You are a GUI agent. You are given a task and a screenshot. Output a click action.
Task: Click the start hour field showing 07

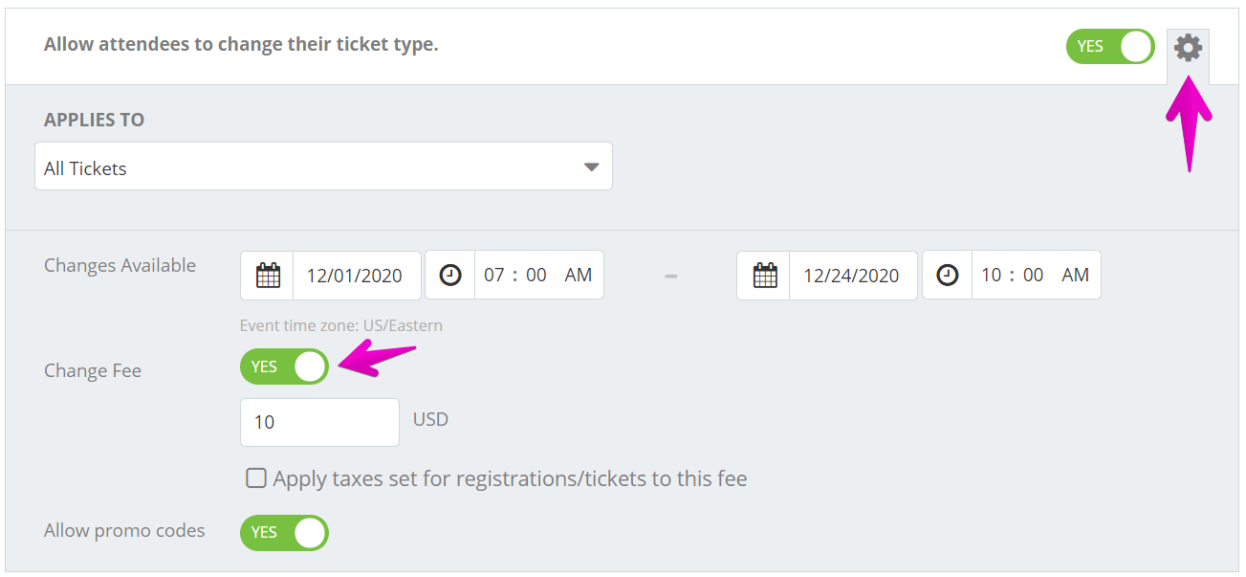[x=494, y=275]
